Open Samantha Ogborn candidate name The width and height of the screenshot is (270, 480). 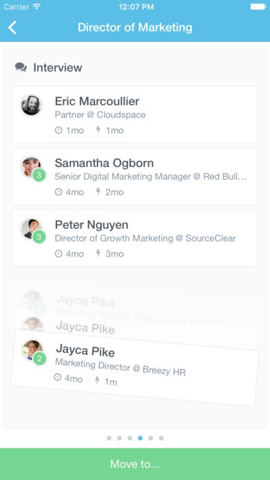tap(104, 163)
